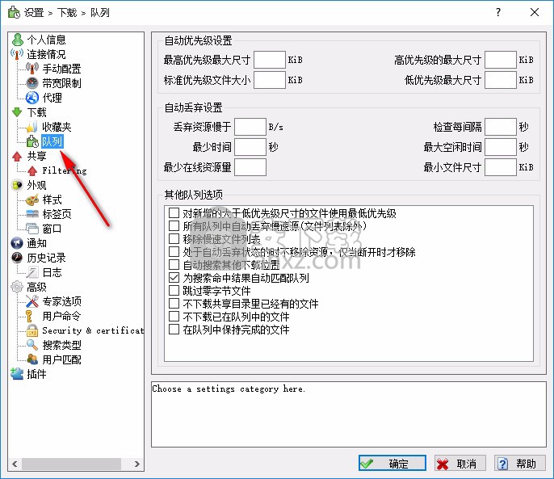Open 收藏夹 settings page
The height and width of the screenshot is (479, 554).
57,127
